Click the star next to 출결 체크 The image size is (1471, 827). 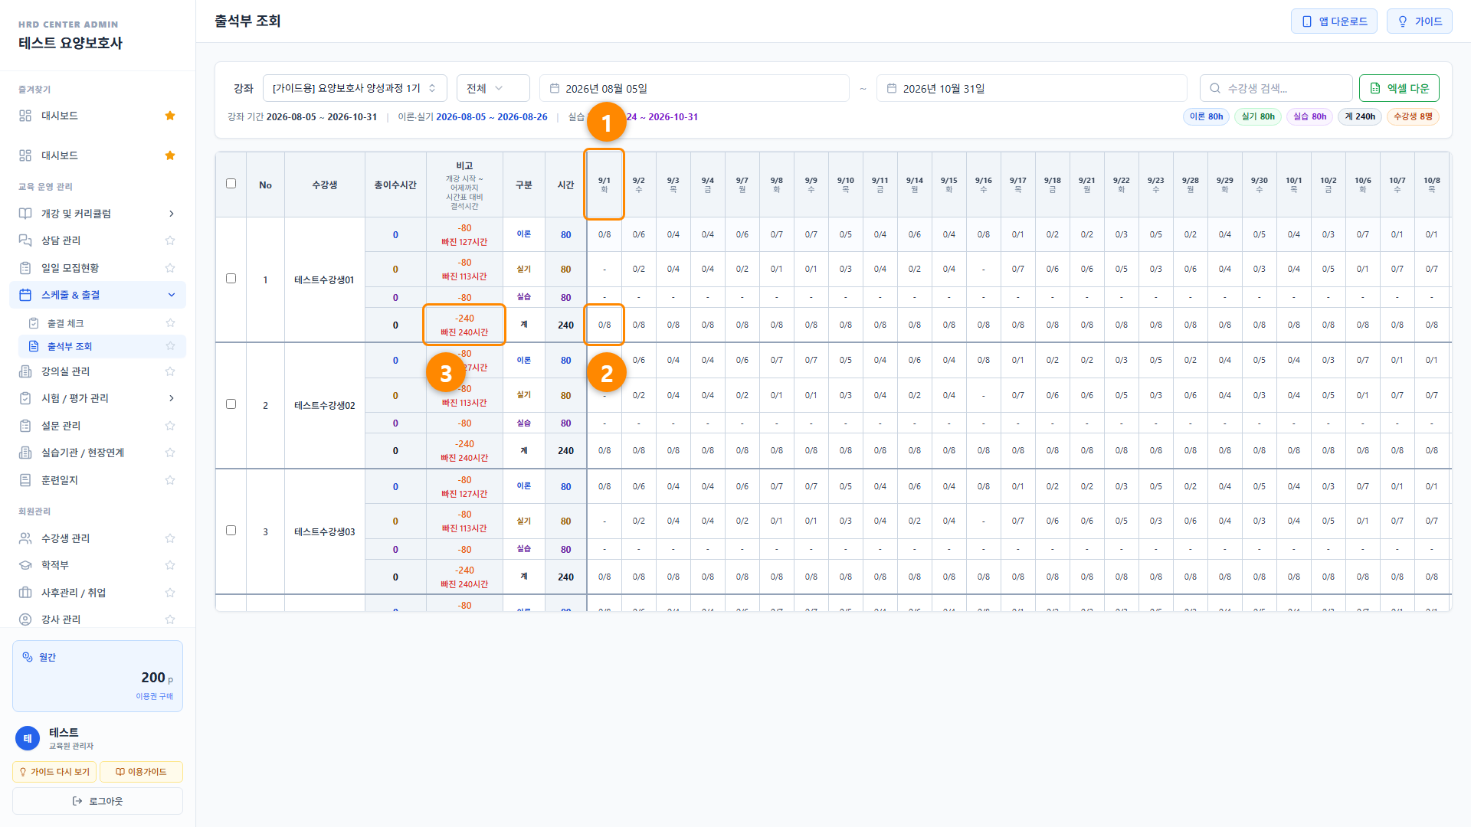click(170, 323)
